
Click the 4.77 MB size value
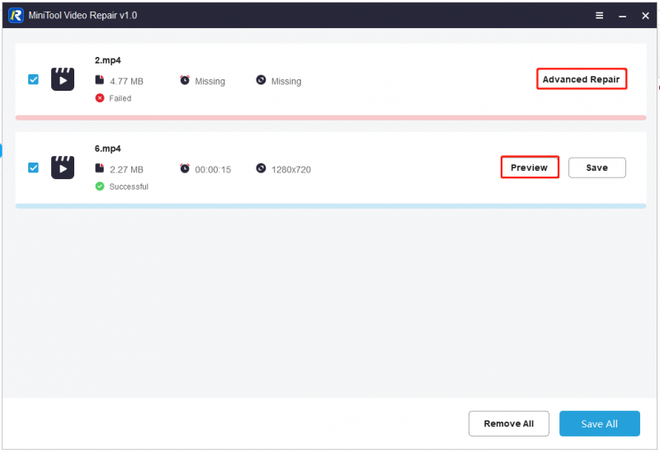(126, 81)
